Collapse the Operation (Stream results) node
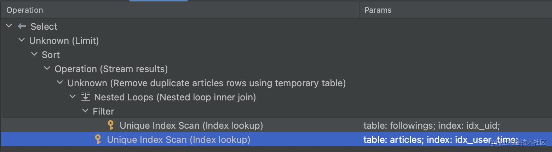Image resolution: width=552 pixels, height=152 pixels. coord(47,69)
